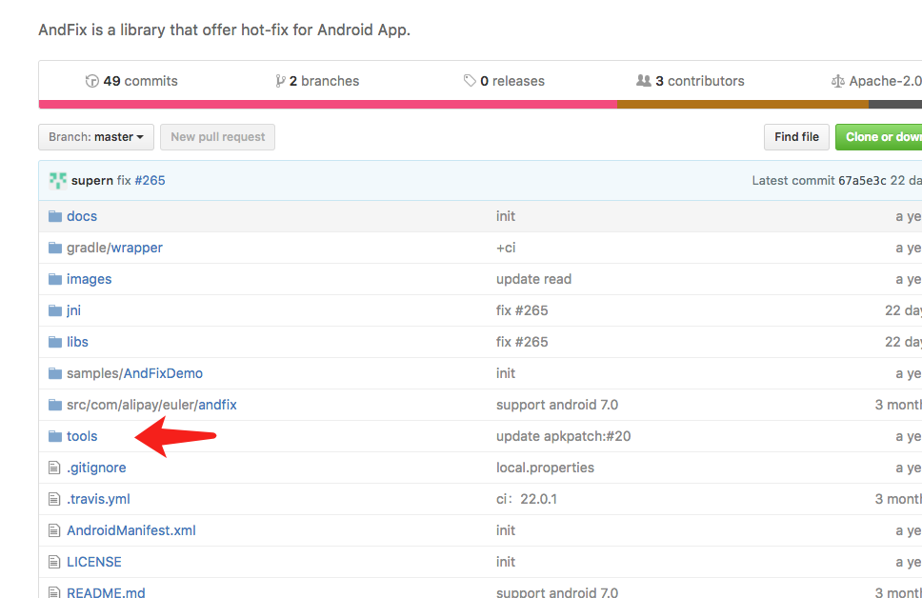Click the contributors people icon

(644, 81)
